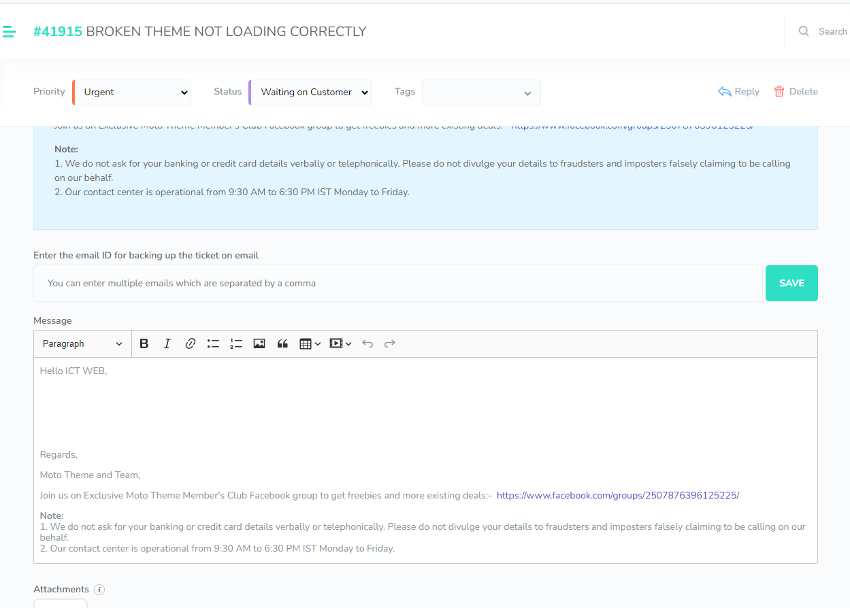Apply italic formatting in message editor
The width and height of the screenshot is (850, 608).
[x=167, y=343]
